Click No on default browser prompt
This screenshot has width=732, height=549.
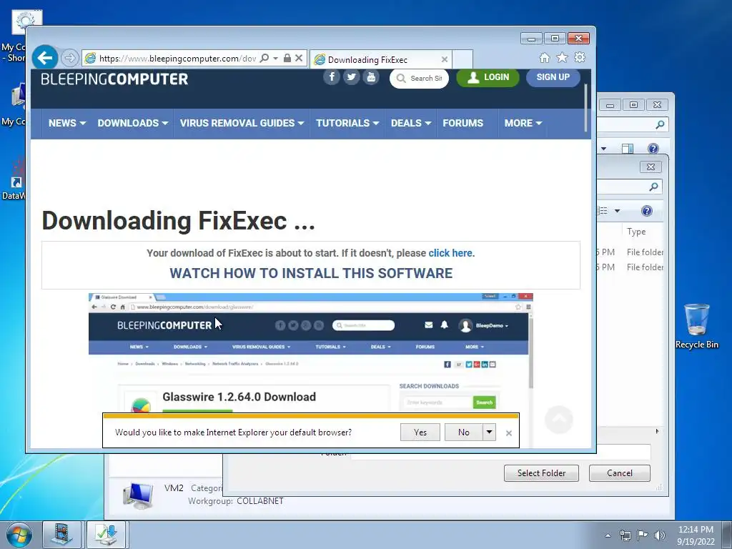tap(463, 432)
